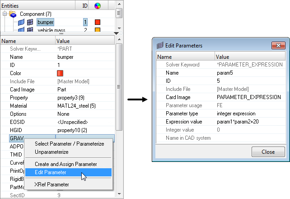Click the color wheel column header icon
290x199 pixels.
pos(98,5)
